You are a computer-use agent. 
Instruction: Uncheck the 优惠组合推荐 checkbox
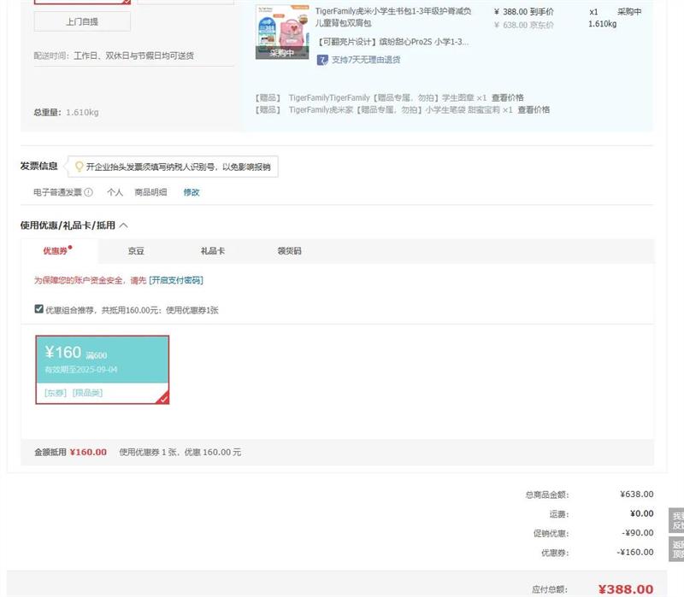pyautogui.click(x=38, y=309)
